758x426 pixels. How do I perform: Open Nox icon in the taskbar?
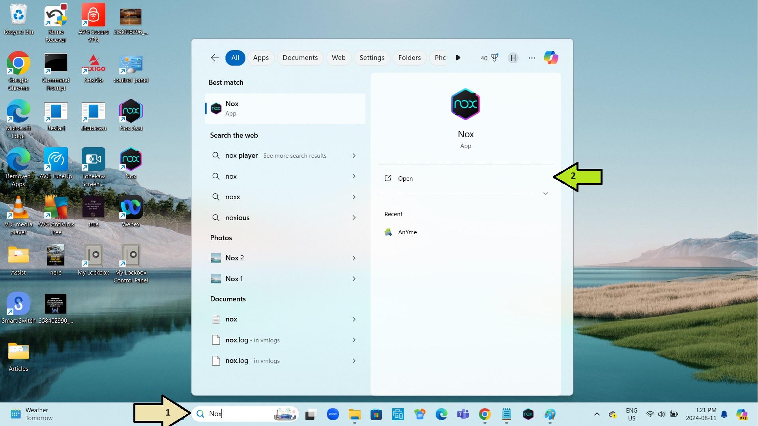tap(528, 414)
